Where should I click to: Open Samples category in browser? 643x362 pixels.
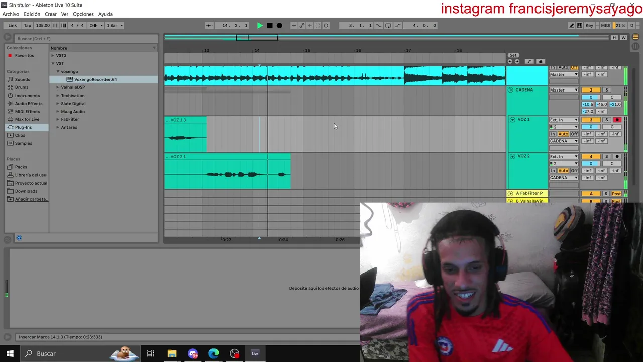[x=23, y=143]
